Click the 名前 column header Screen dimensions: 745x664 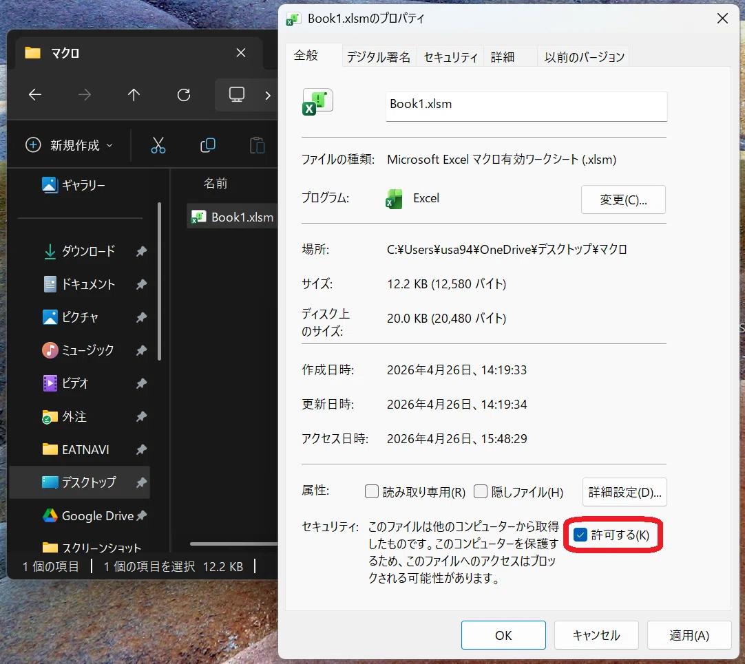tap(216, 183)
